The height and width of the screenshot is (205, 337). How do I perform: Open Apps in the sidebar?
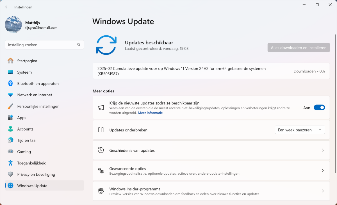(x=22, y=118)
